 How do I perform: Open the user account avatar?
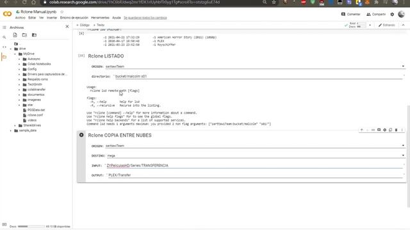[401, 14]
